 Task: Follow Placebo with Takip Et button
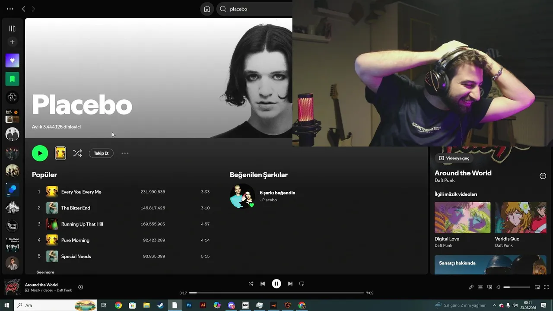pos(101,153)
